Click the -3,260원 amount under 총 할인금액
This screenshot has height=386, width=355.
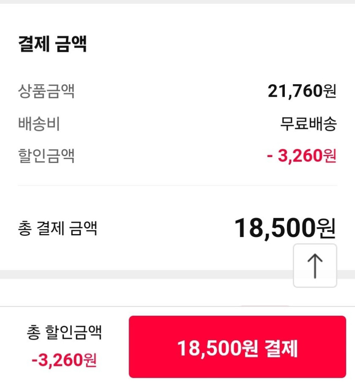[x=64, y=360]
